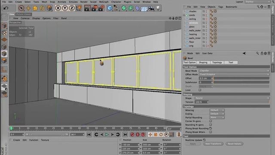This screenshot has height=155, width=275.
Task: Open the Layout dropdown at top right
Action: click(257, 2)
